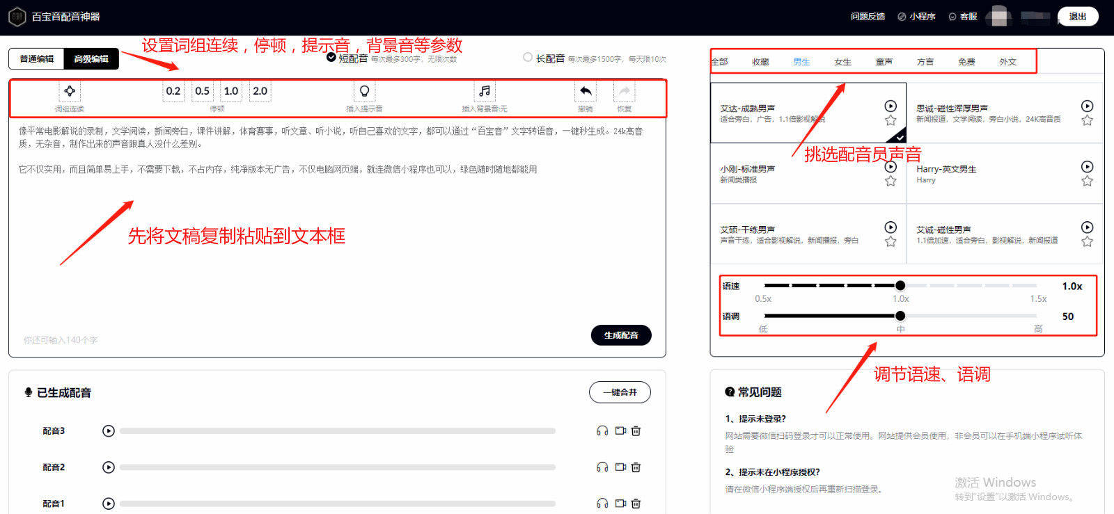
Task: Star the 艾硕-干练男声 voice
Action: click(x=891, y=241)
